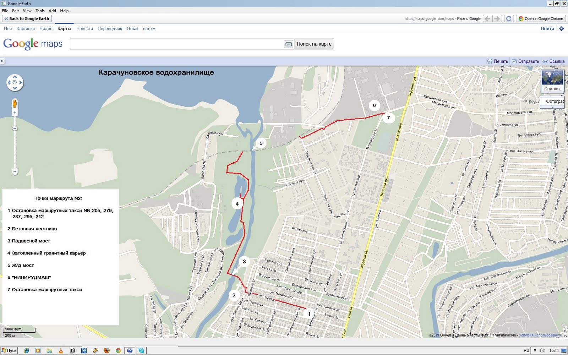
Task: Click the Пуск start button
Action: pyautogui.click(x=9, y=350)
